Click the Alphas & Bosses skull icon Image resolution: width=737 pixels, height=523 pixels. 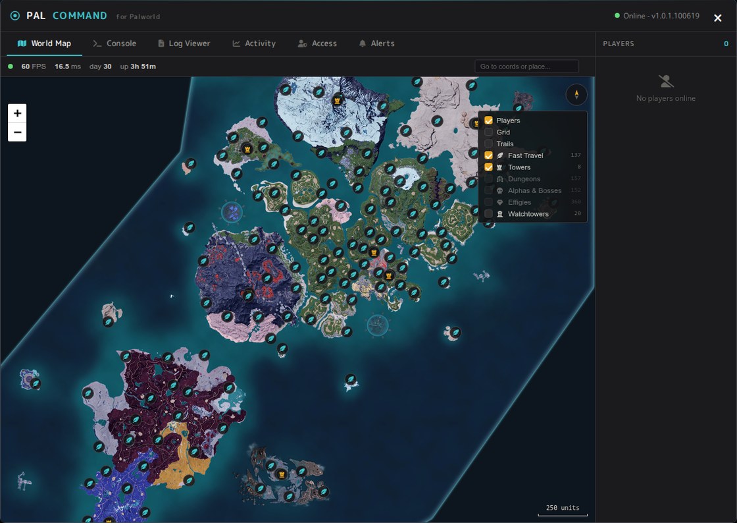(x=499, y=190)
